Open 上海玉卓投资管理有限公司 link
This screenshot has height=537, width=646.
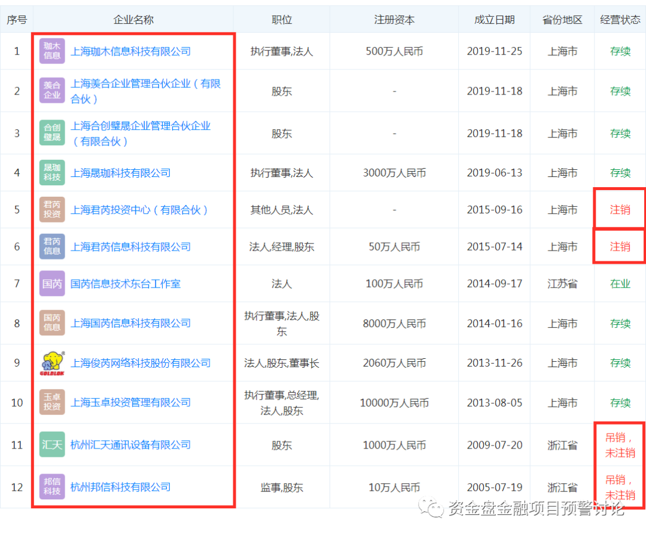point(130,402)
